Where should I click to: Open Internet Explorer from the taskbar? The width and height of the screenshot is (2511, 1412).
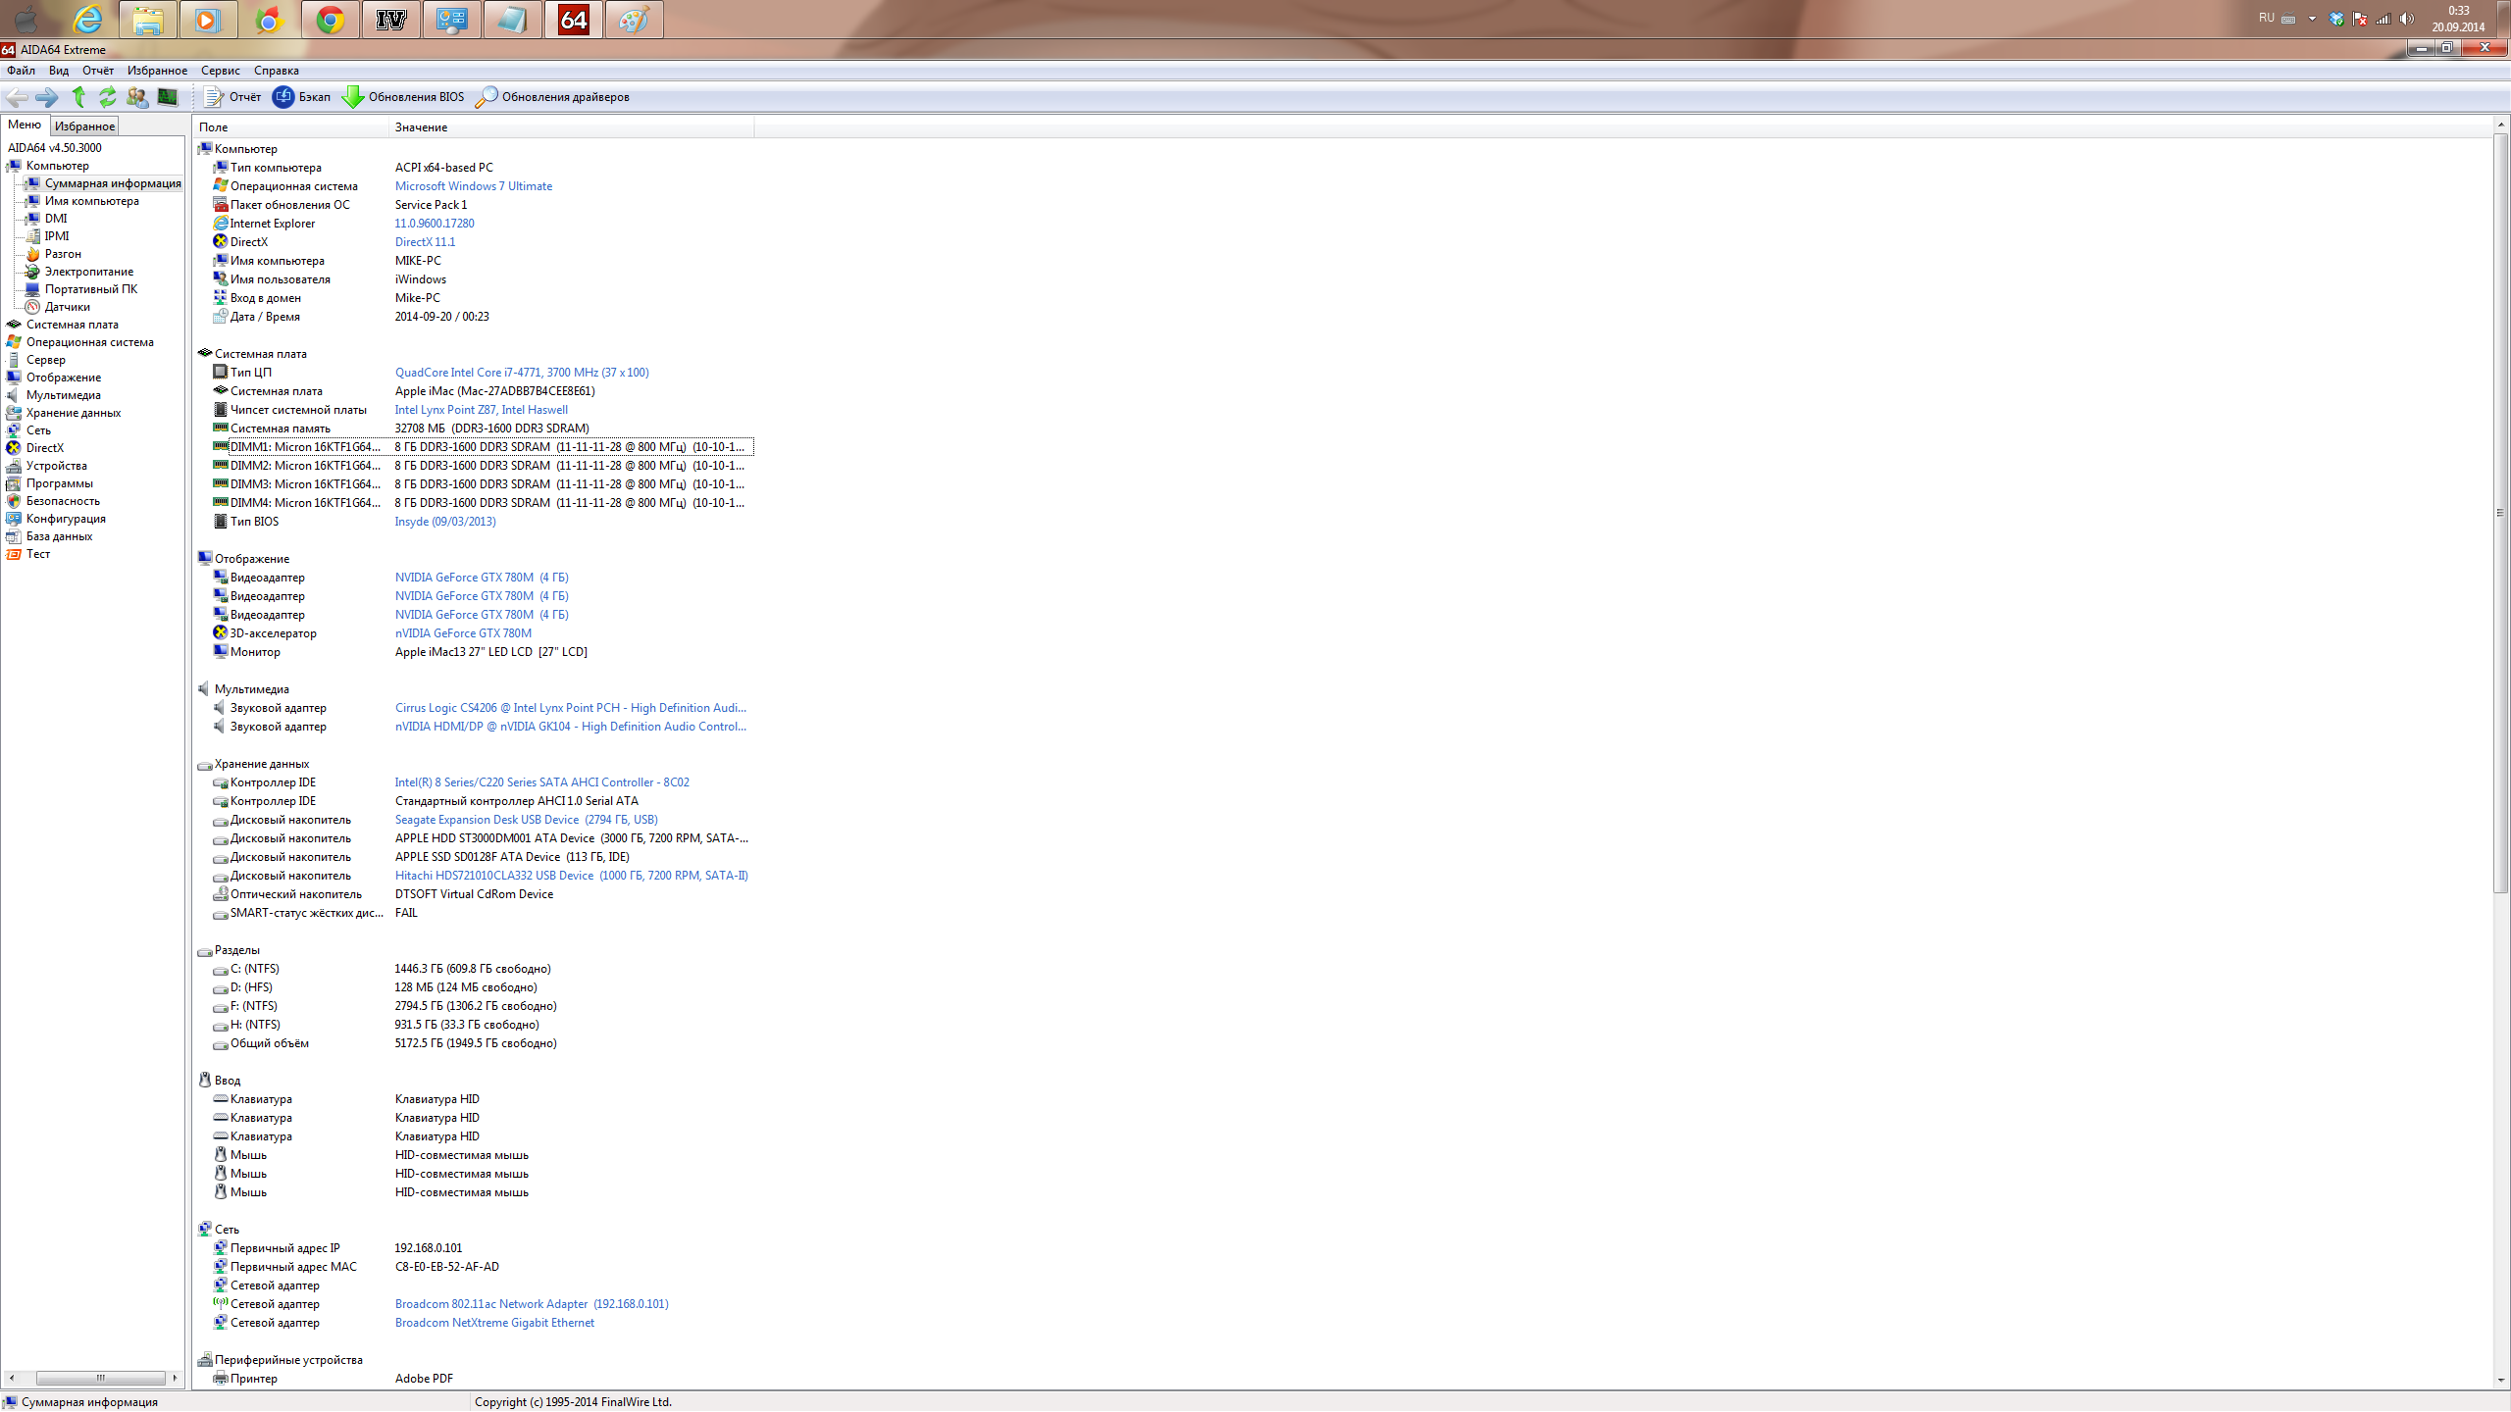click(87, 20)
